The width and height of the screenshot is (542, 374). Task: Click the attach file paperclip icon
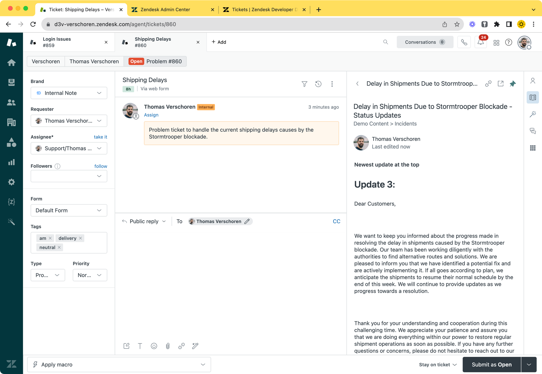click(x=168, y=346)
